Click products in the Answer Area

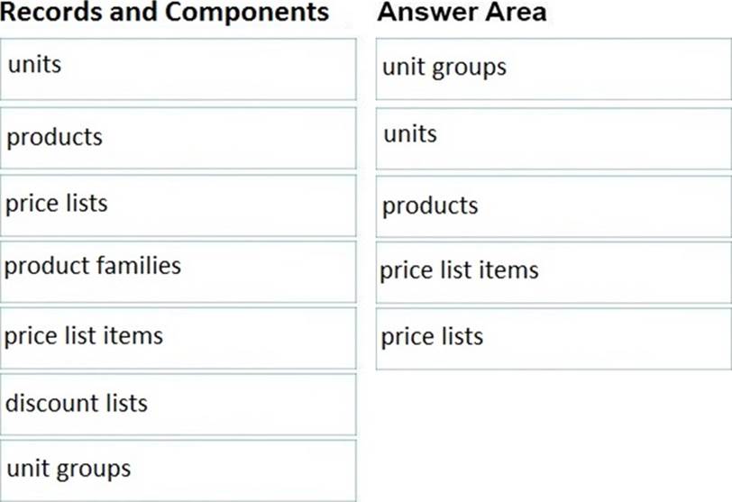553,206
